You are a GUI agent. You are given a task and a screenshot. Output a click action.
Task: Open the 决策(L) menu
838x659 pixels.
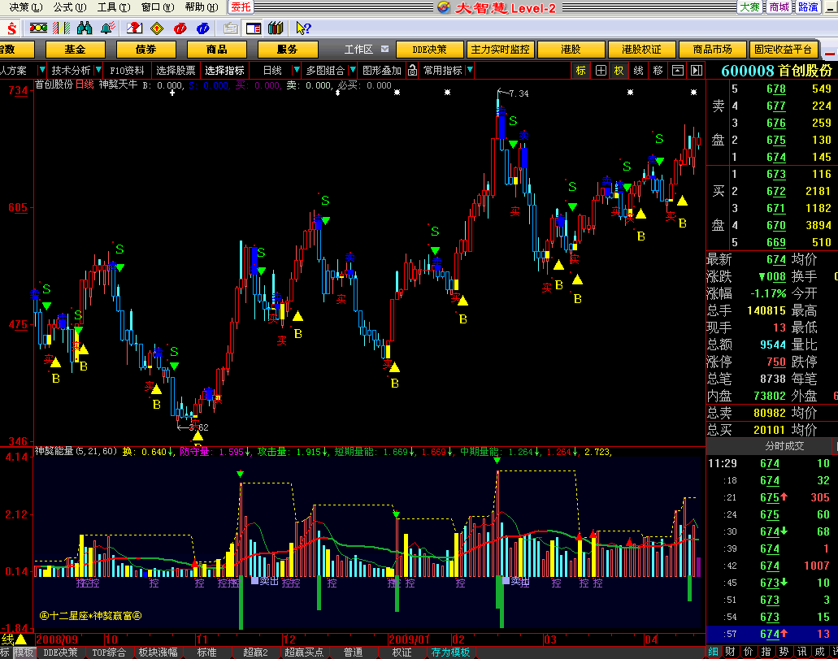pos(26,7)
